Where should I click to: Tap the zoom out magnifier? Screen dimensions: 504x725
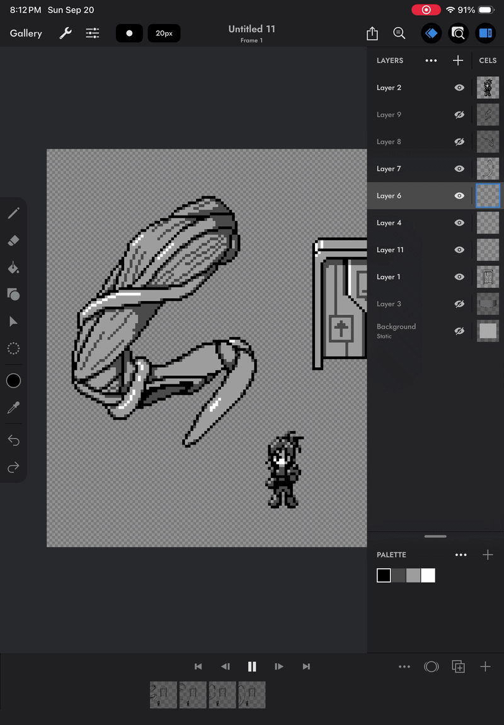399,33
